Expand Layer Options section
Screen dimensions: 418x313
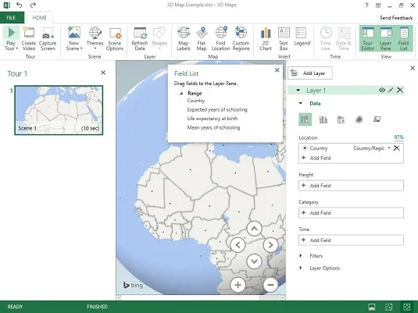coord(301,268)
